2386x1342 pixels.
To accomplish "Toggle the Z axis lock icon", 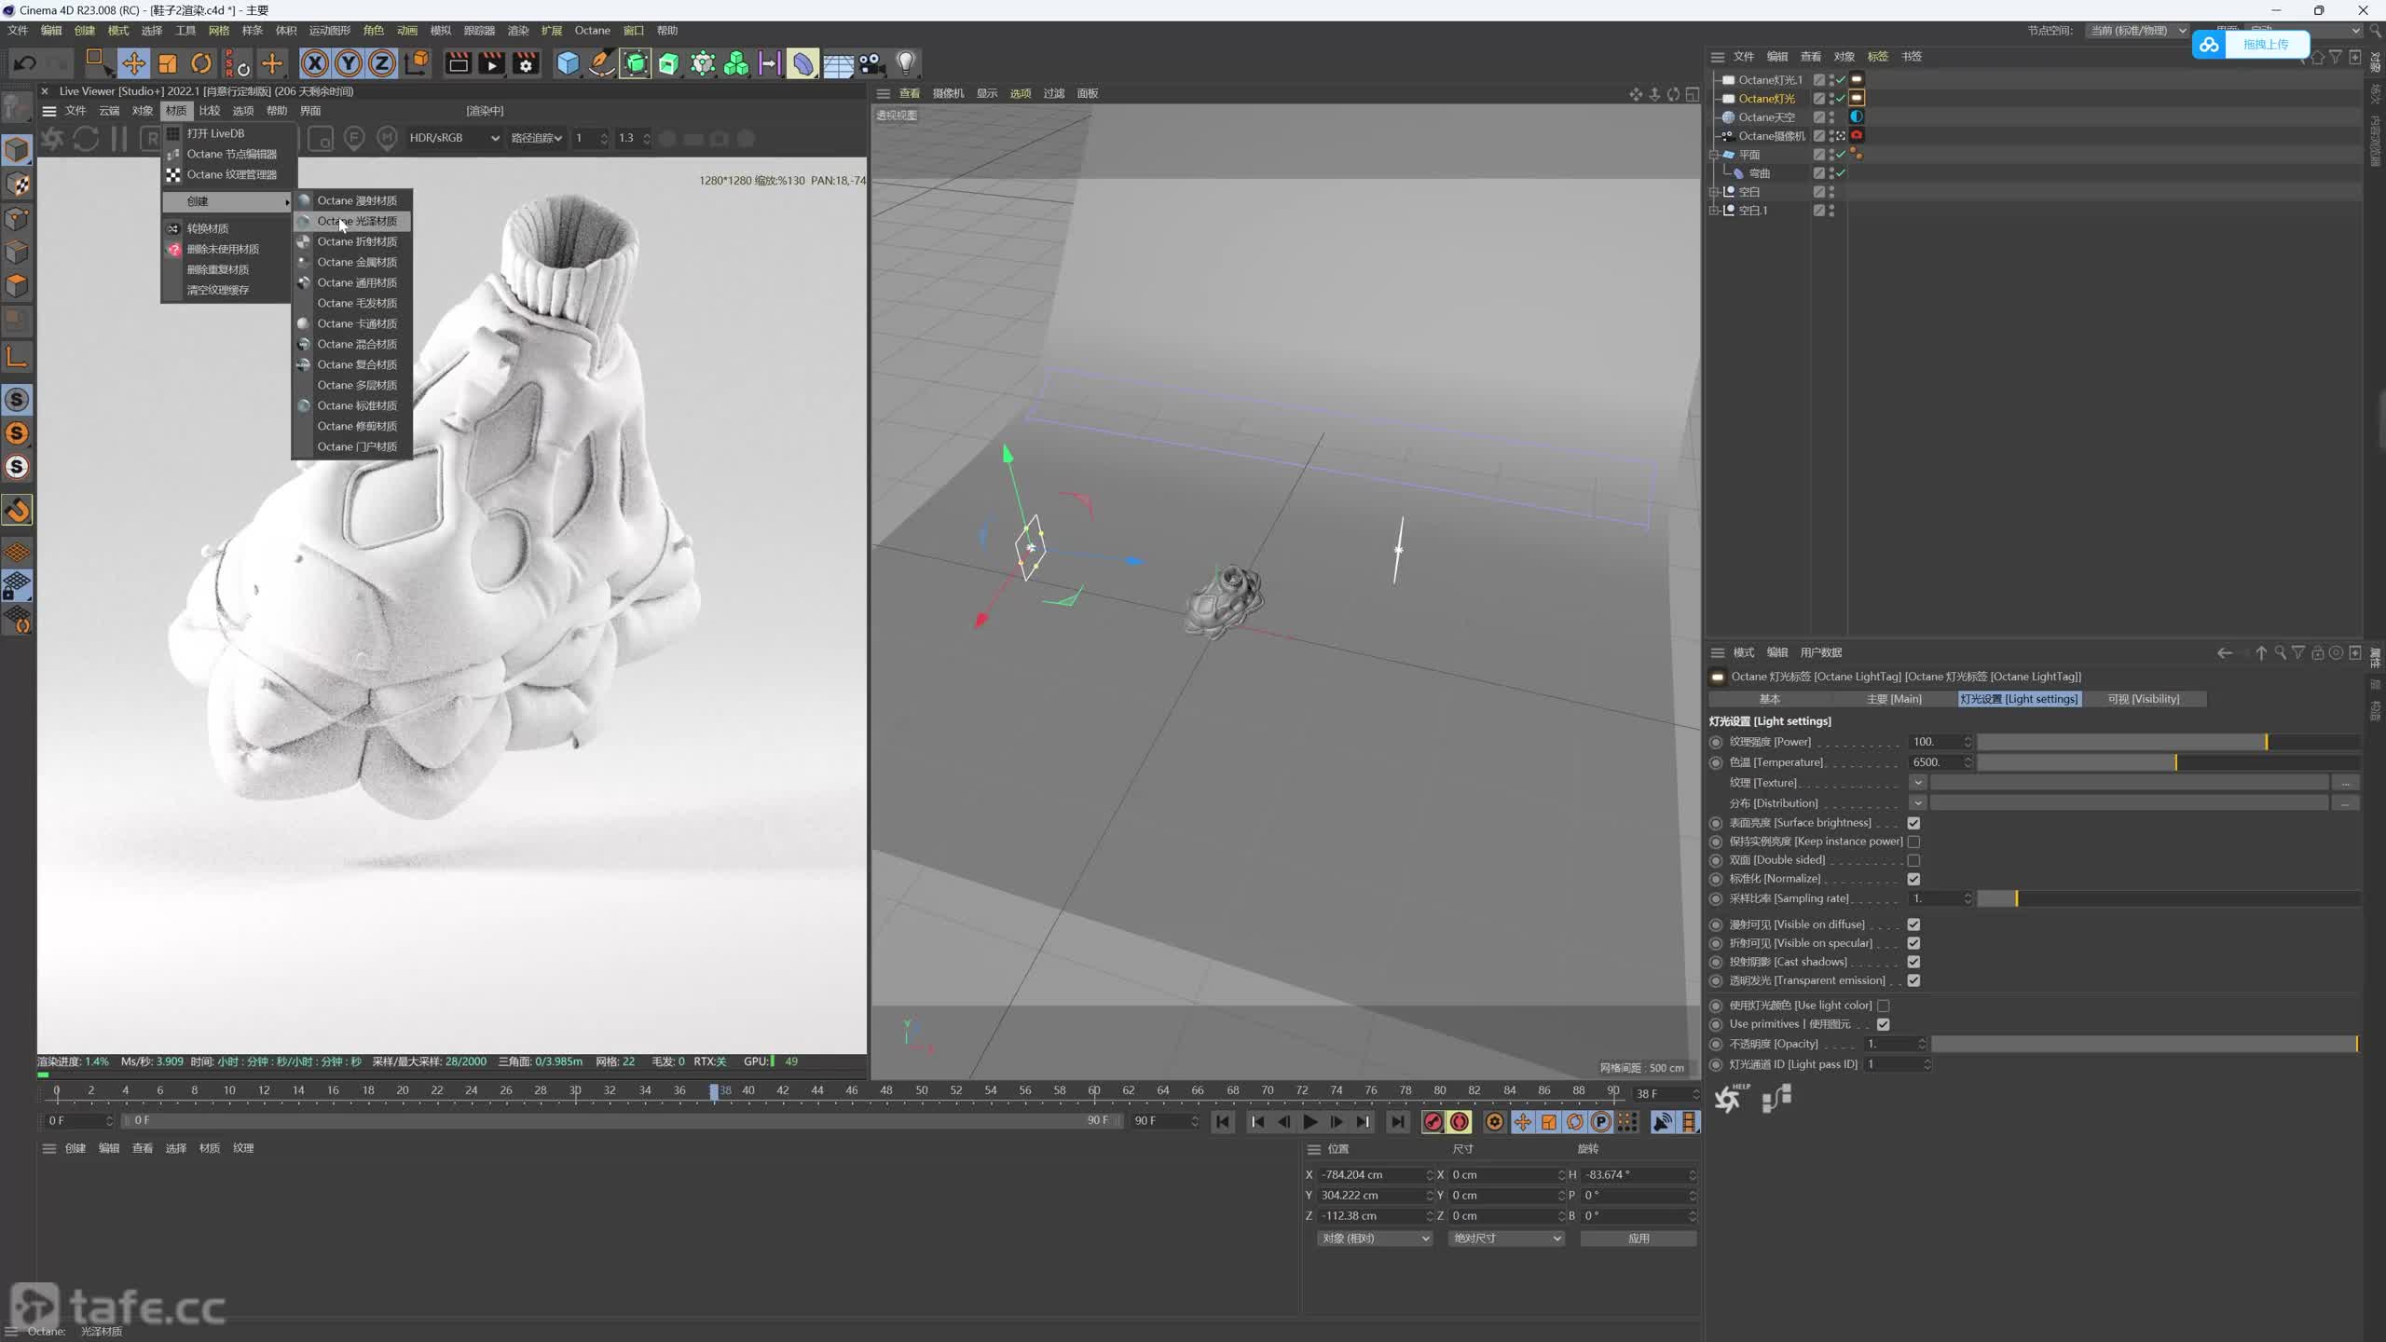I will [382, 63].
